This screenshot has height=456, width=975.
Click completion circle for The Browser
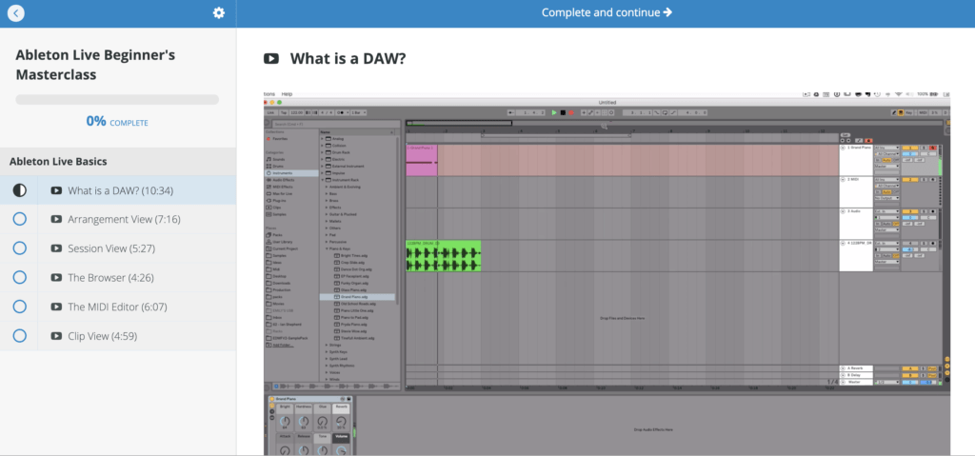click(x=20, y=277)
